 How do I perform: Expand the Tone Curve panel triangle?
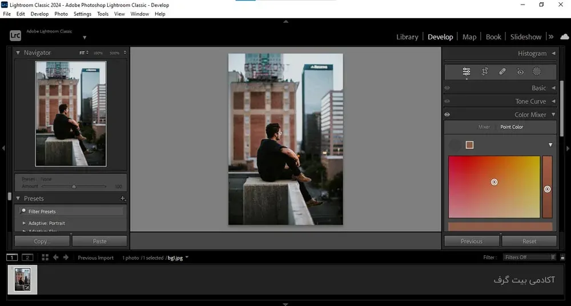(553, 101)
